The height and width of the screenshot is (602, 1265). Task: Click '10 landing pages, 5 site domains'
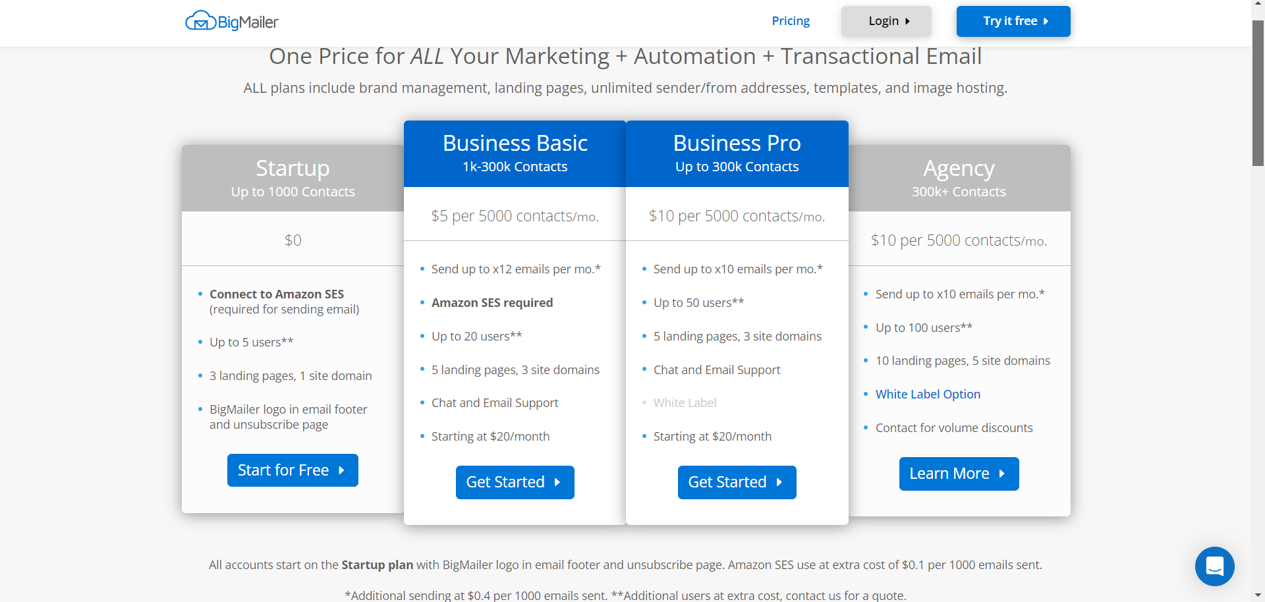pyautogui.click(x=963, y=360)
